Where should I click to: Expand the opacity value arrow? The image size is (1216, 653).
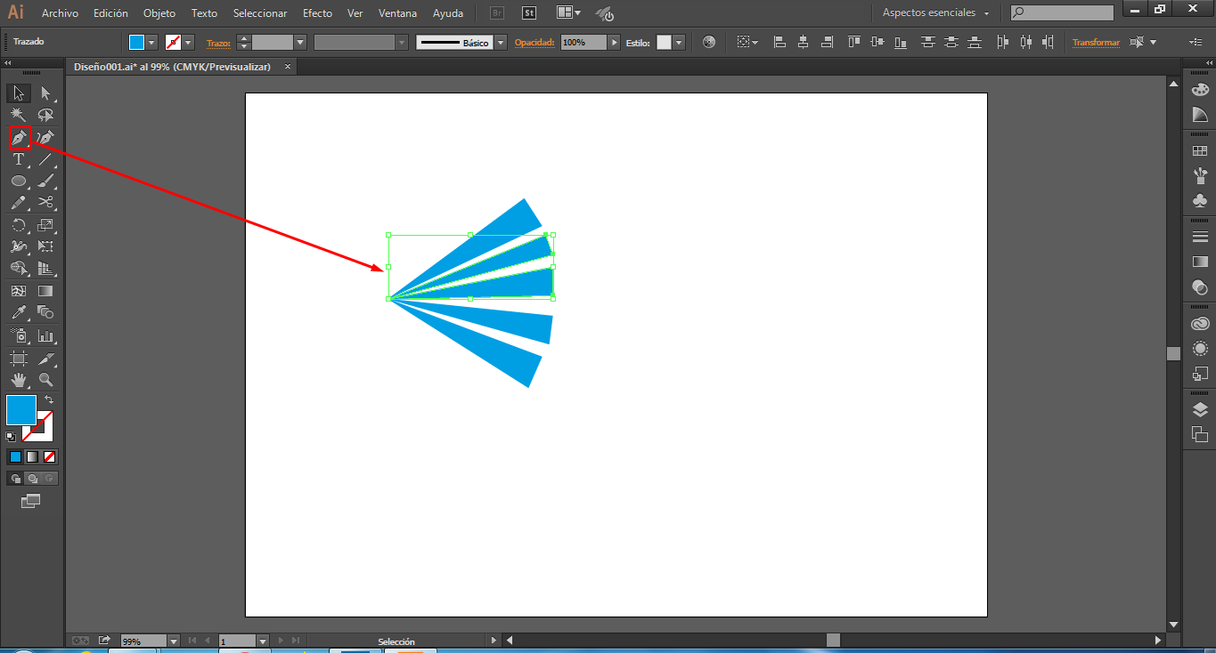[x=614, y=43]
